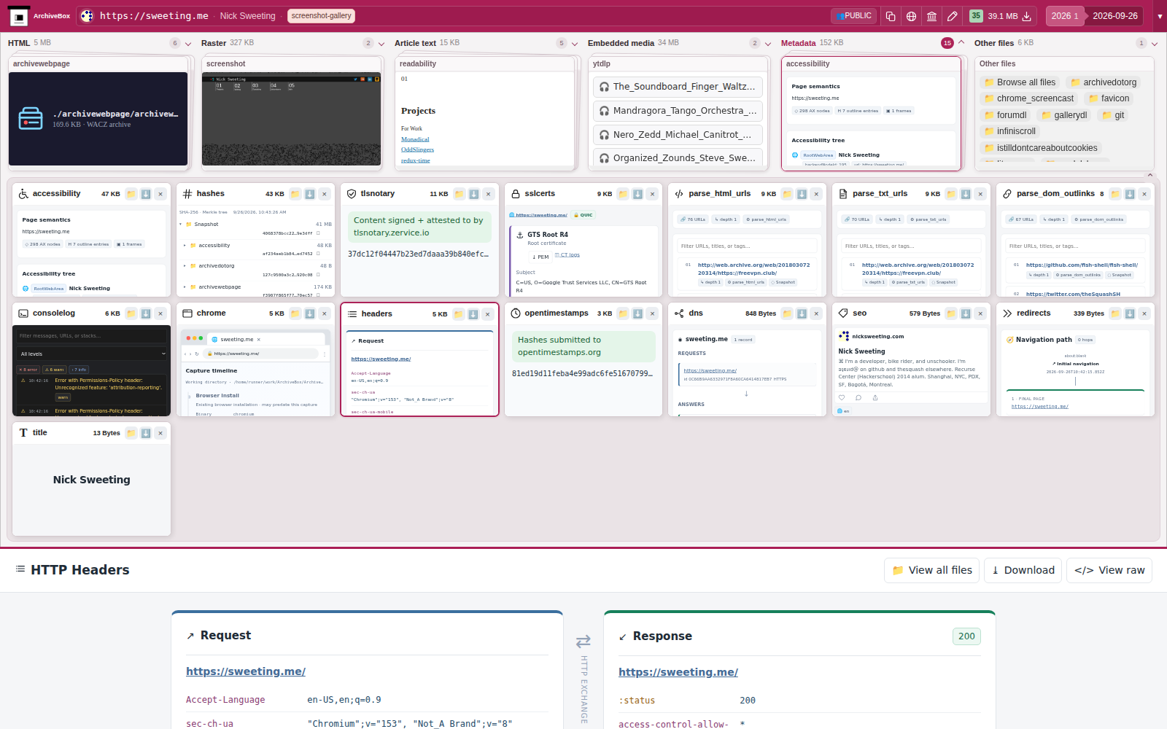The height and width of the screenshot is (729, 1167).
Task: Click the opentimestamps clock icon
Action: [516, 313]
